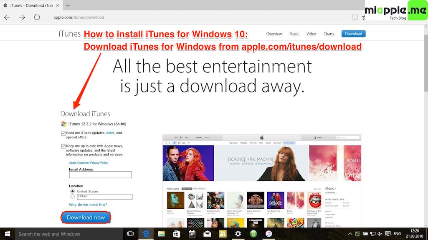
Task: Unmute via the volume tray icon
Action: pyautogui.click(x=380, y=234)
